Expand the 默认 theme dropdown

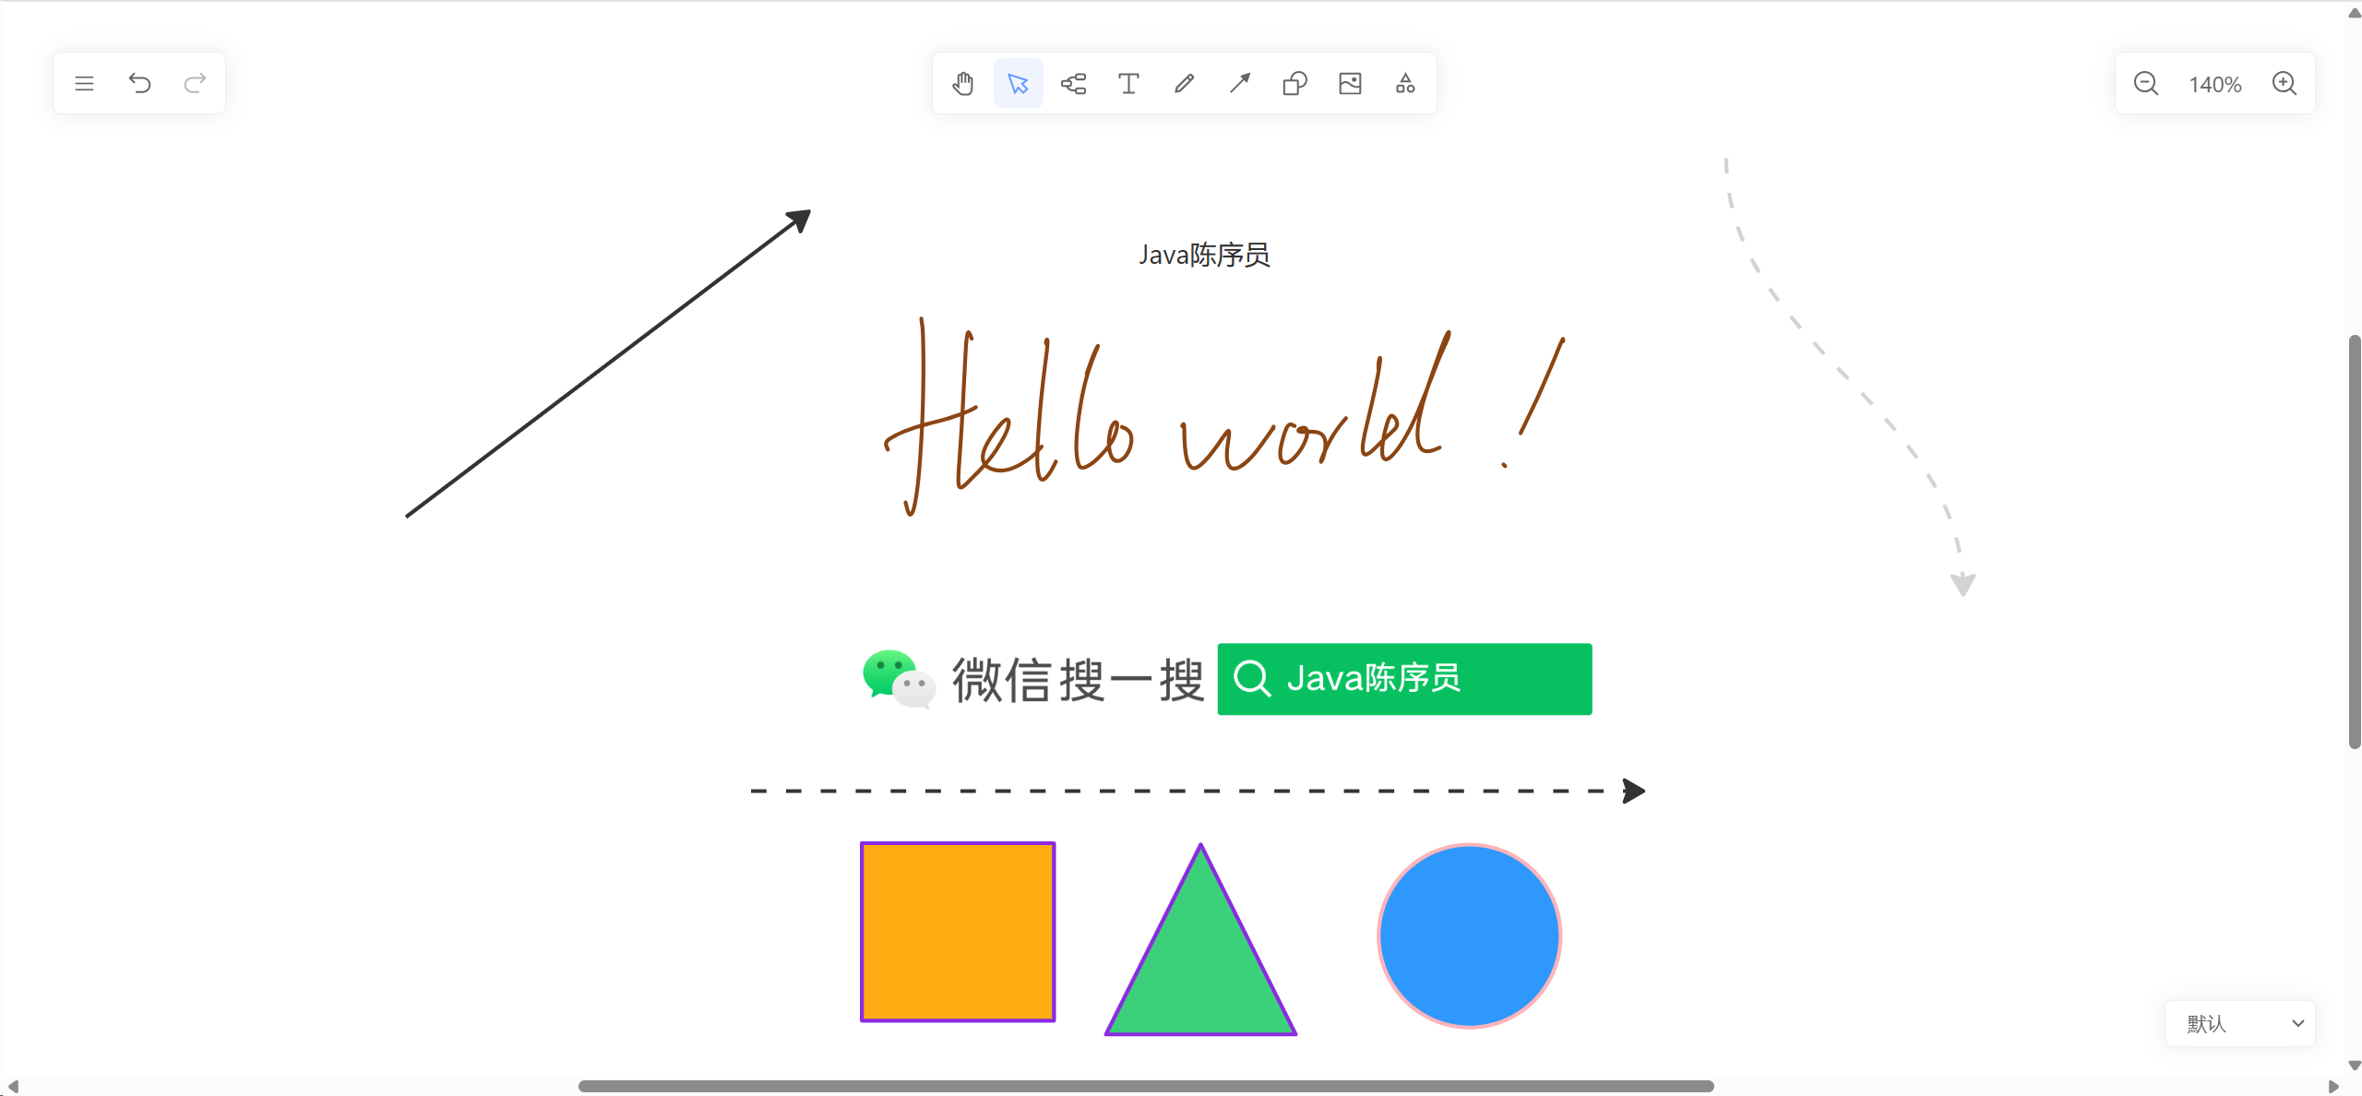pyautogui.click(x=2240, y=1023)
